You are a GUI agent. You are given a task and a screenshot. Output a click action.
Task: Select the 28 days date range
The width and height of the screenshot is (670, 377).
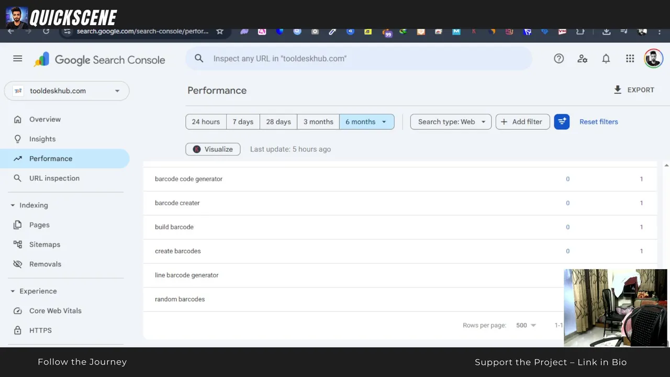coord(278,122)
